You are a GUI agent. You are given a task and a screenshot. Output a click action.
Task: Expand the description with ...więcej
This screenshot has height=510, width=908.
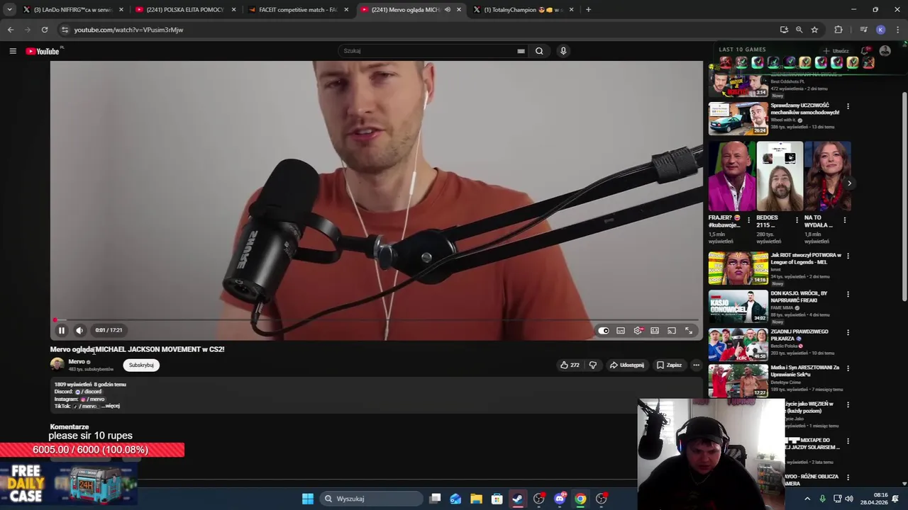[x=111, y=406]
